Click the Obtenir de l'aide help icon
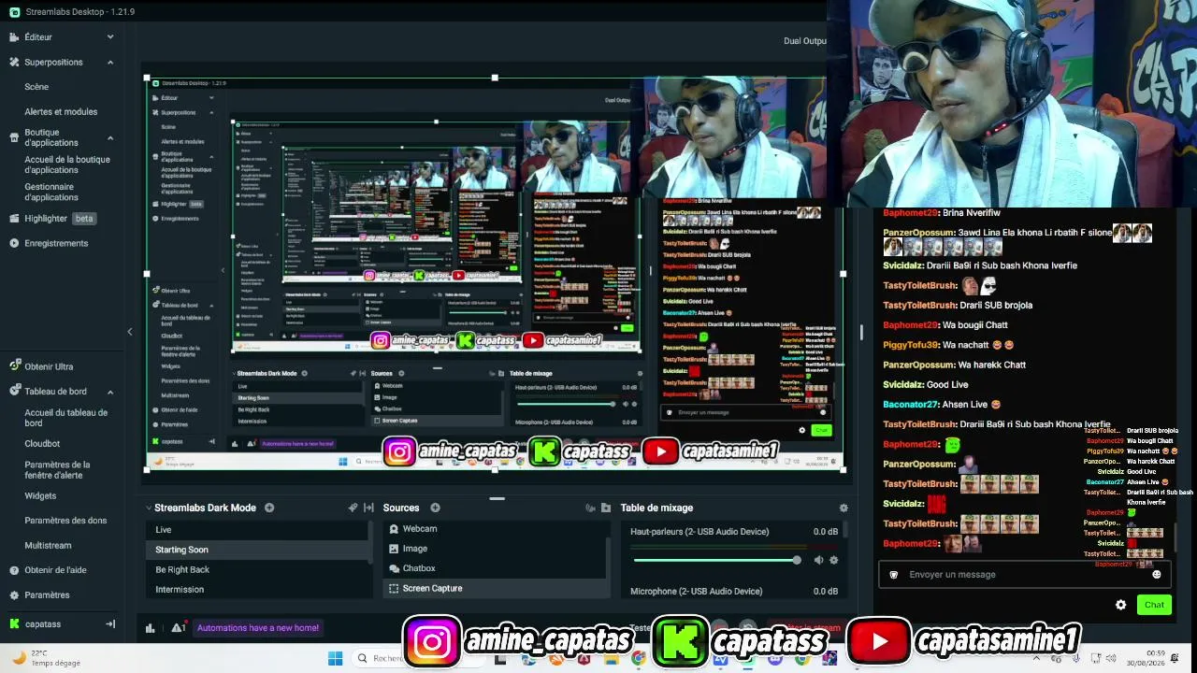The image size is (1197, 673). coord(14,570)
